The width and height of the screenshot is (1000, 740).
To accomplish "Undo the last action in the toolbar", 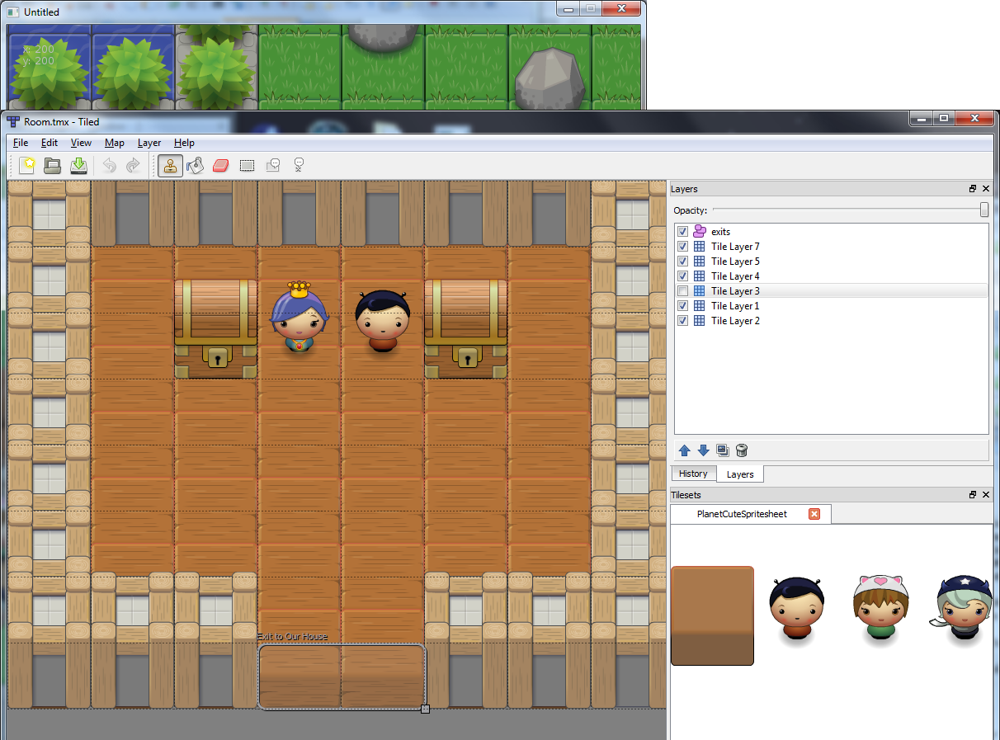I will 110,165.
